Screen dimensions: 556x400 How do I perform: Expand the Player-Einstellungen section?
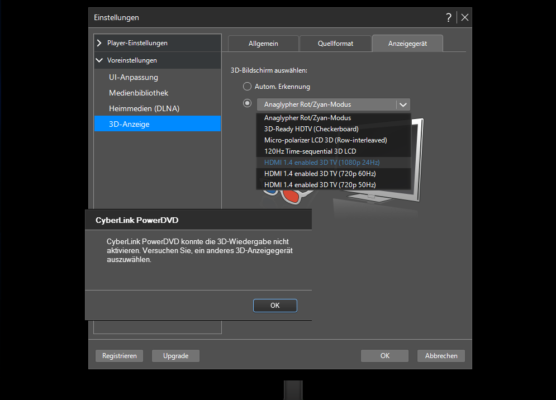tap(158, 43)
